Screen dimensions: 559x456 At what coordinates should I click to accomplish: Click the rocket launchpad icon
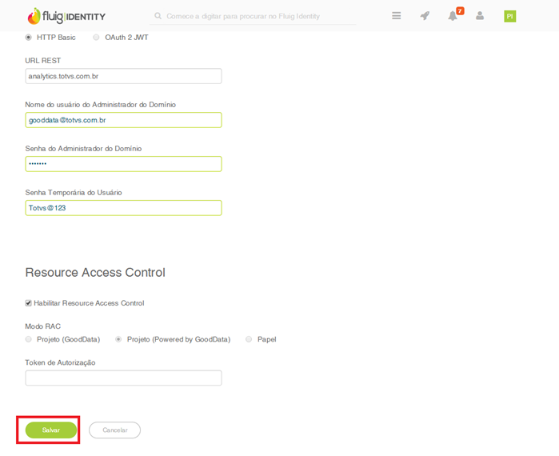[x=425, y=16]
